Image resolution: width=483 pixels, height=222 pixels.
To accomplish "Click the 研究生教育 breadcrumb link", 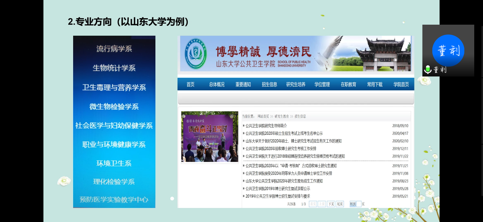I will pyautogui.click(x=281, y=116).
